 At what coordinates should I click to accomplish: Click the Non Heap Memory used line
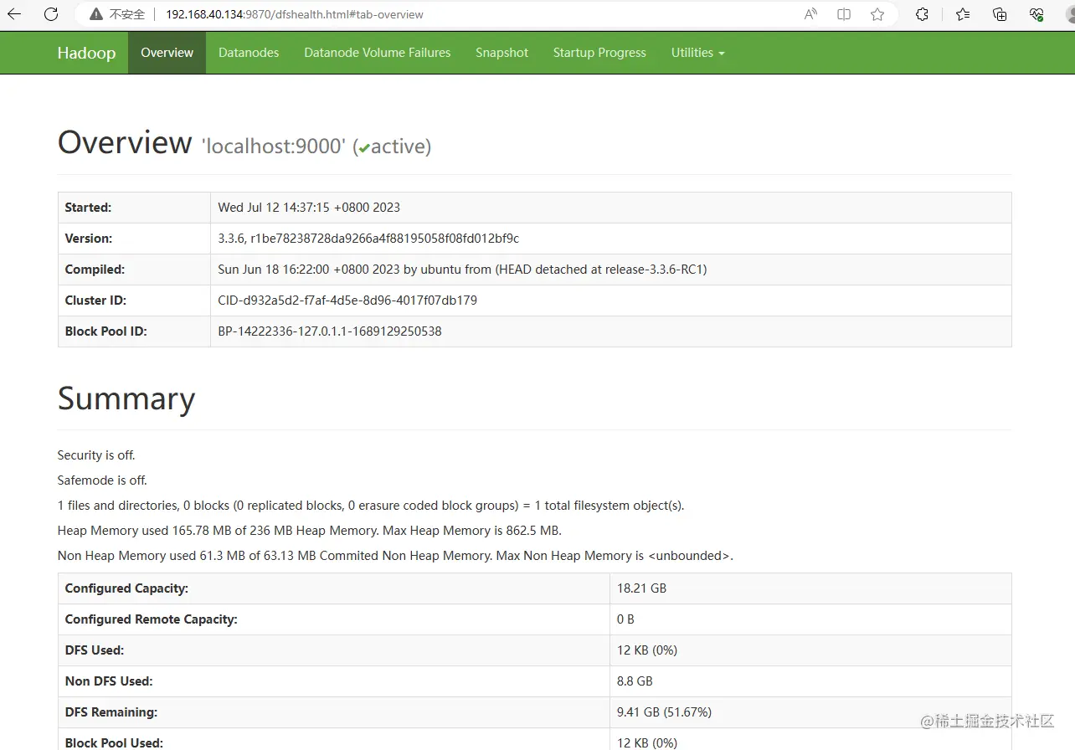(x=395, y=556)
